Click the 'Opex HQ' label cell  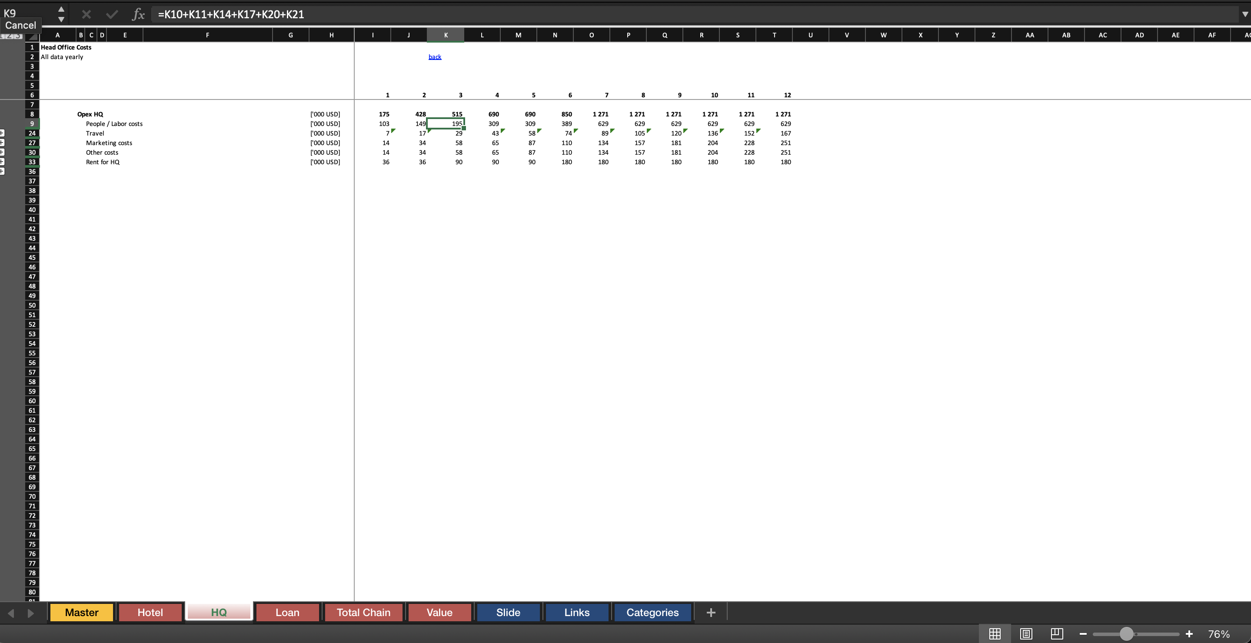coord(90,114)
